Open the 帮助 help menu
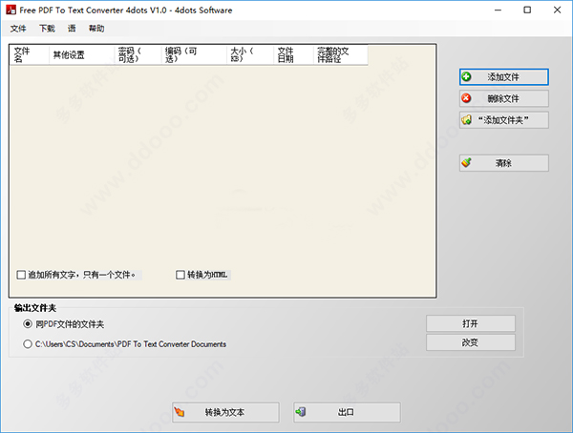 [x=96, y=29]
